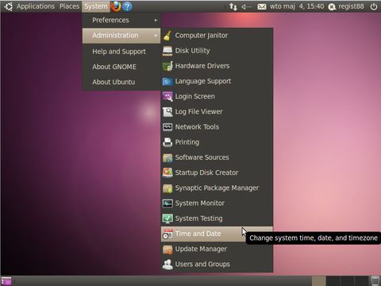Launch Disk Utility from its label

pyautogui.click(x=192, y=51)
